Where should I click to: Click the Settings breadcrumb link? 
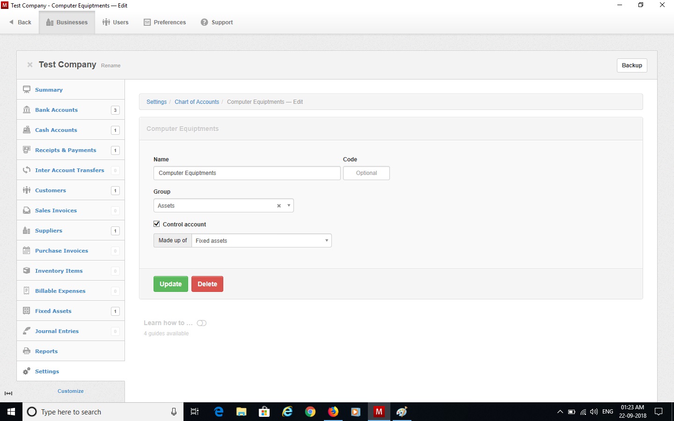(156, 102)
